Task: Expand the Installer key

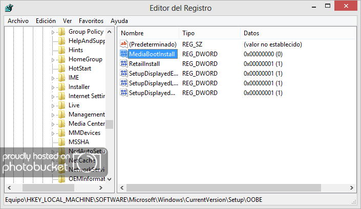Action: coord(53,87)
